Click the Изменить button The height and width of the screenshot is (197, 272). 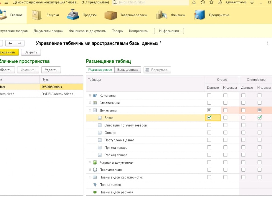click(28, 70)
